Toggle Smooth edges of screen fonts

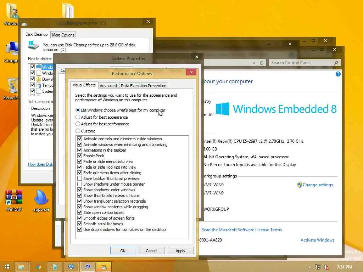click(80, 218)
